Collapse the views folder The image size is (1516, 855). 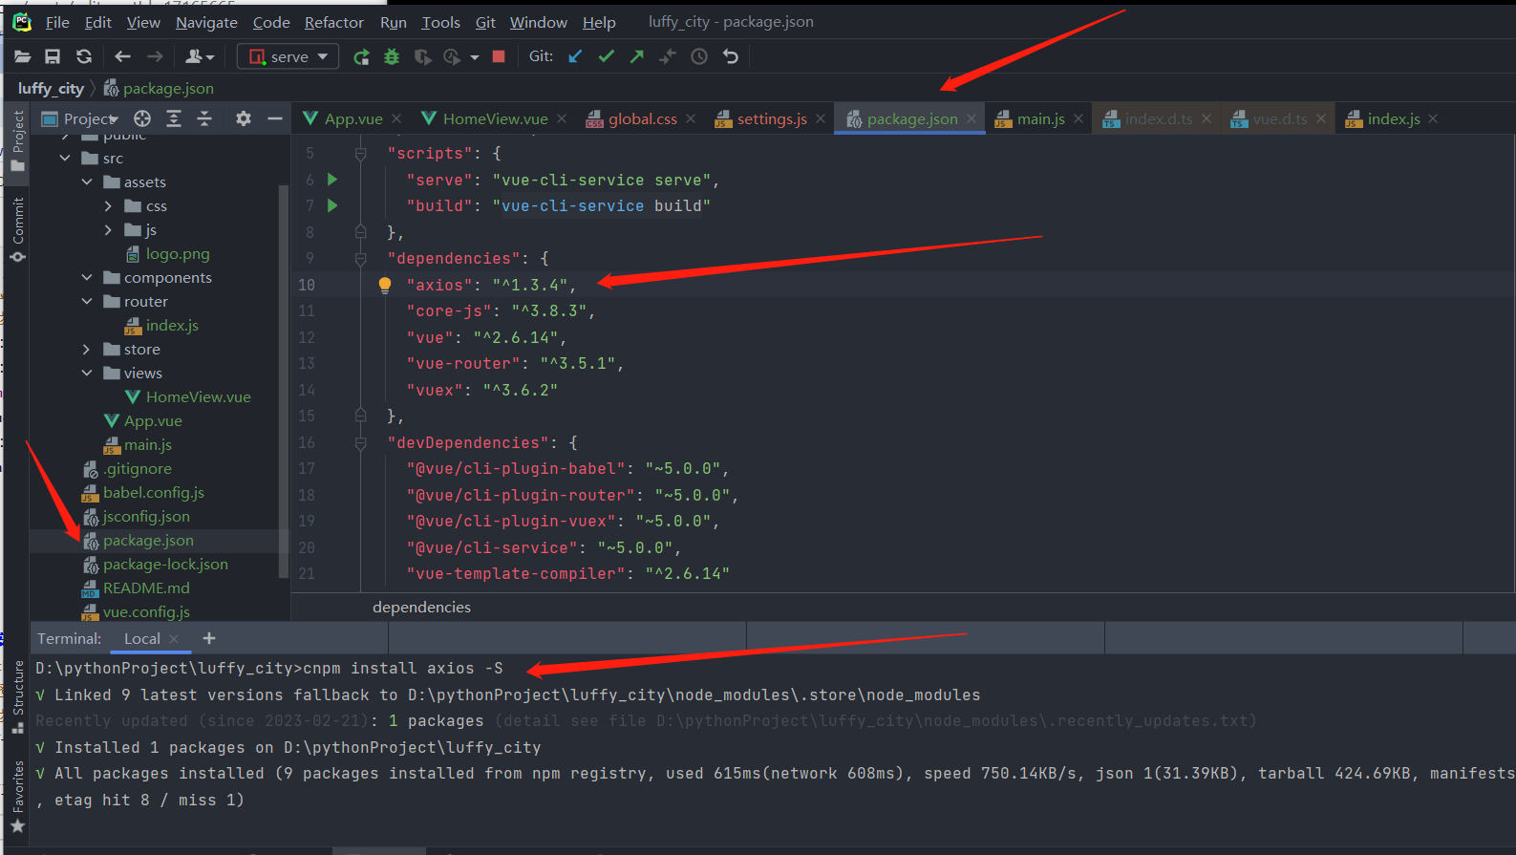pyautogui.click(x=87, y=374)
